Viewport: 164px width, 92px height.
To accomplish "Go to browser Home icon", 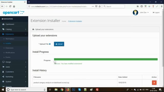I will point(14,6).
